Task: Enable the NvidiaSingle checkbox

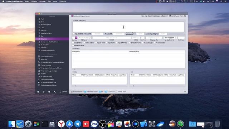Action: click(142, 43)
